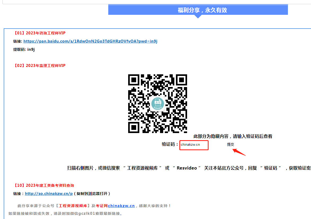Click the 此部分为隐藏内容 notice text
This screenshot has width=311, height=219.
[x=233, y=136]
